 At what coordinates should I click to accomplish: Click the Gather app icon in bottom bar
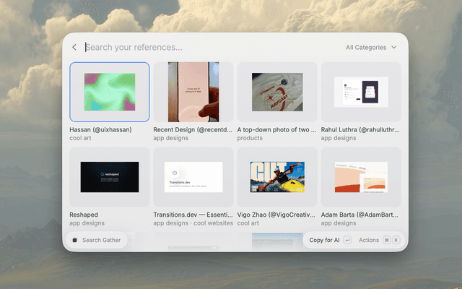pos(75,240)
